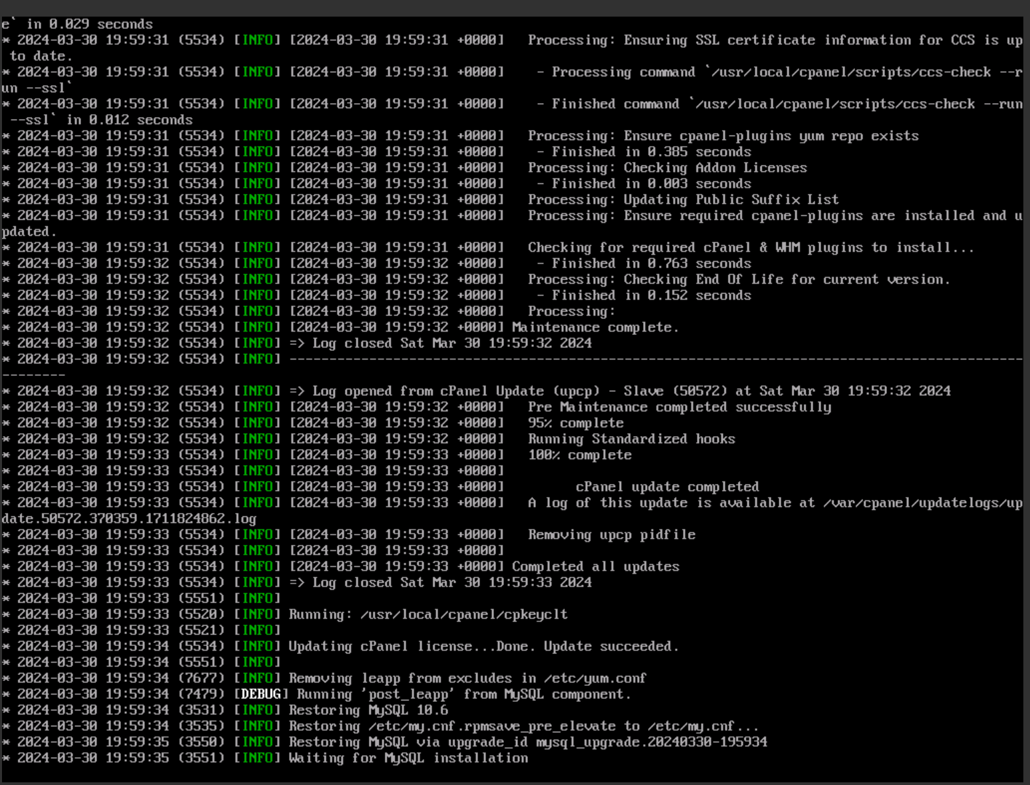Click "Waiting for MySQL installation" on last line
Viewport: 1030px width, 785px height.
tap(408, 758)
